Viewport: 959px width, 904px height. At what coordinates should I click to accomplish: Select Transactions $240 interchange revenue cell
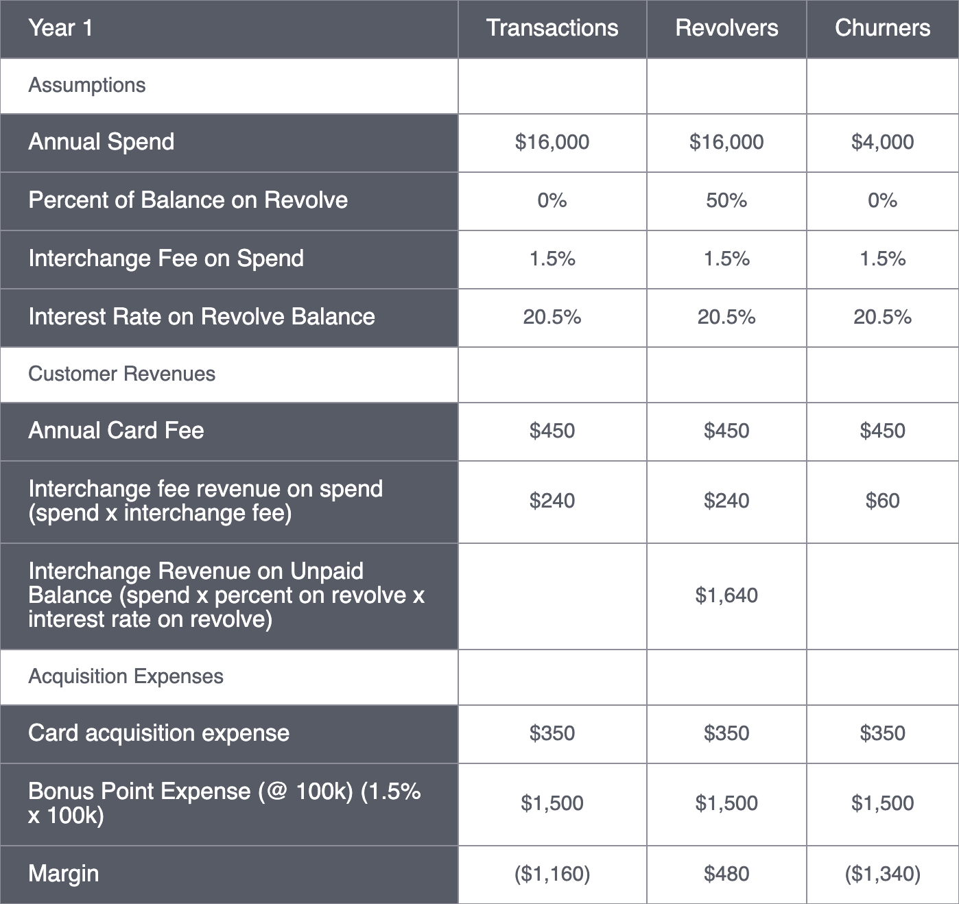(x=552, y=502)
